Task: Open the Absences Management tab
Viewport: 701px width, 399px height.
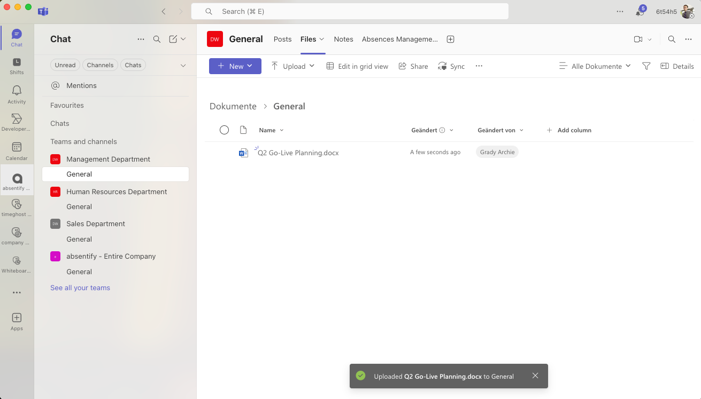Action: point(400,39)
